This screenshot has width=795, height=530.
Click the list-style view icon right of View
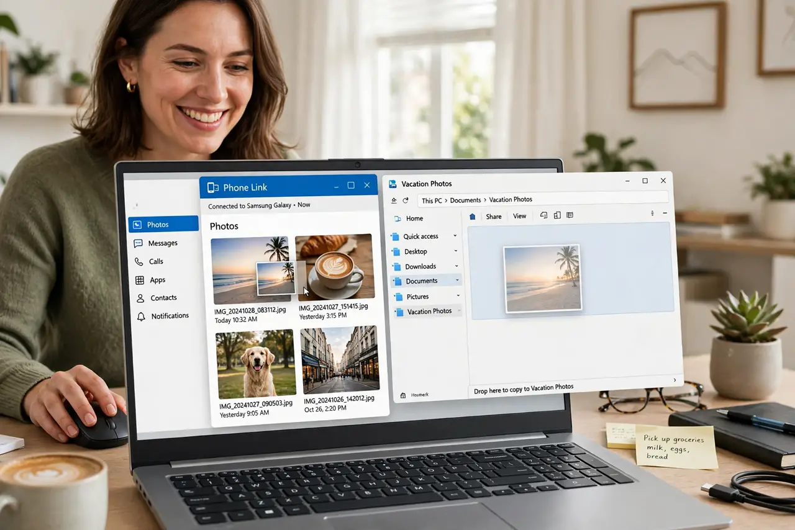(570, 215)
